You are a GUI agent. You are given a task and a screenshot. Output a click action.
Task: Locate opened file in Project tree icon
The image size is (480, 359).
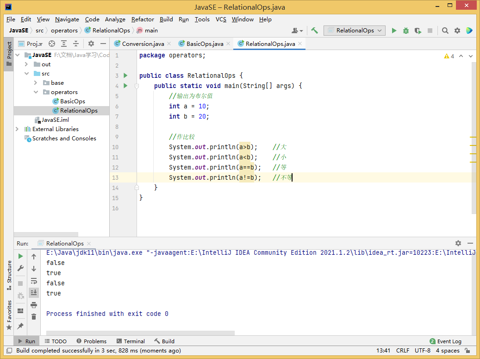click(x=52, y=44)
